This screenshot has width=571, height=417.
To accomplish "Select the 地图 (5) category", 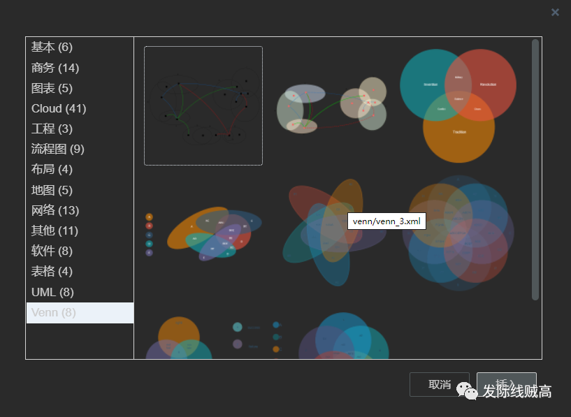I will 80,190.
